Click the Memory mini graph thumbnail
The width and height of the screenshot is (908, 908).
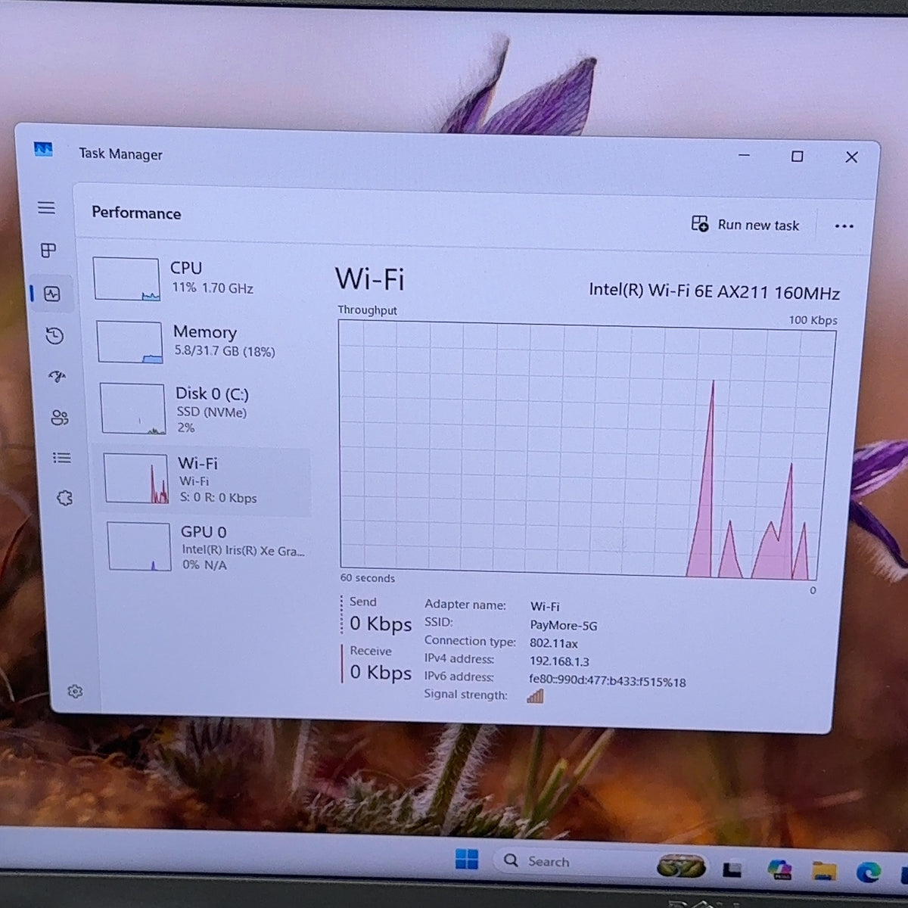tap(129, 342)
